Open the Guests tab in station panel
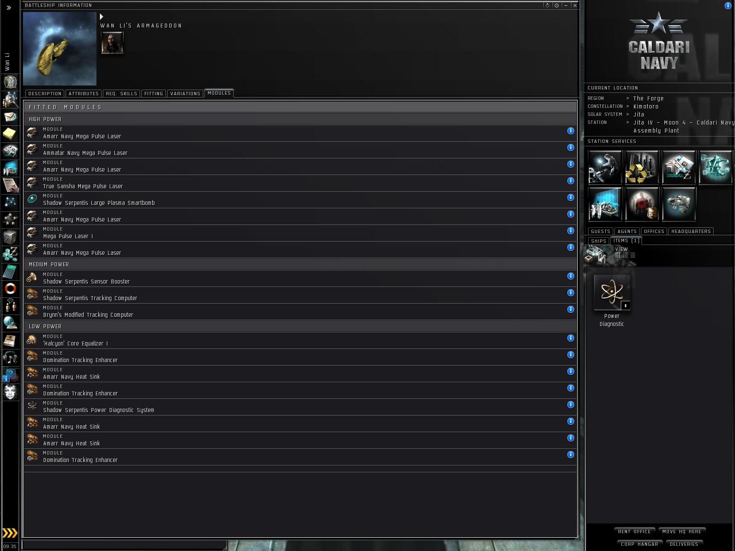 (601, 231)
